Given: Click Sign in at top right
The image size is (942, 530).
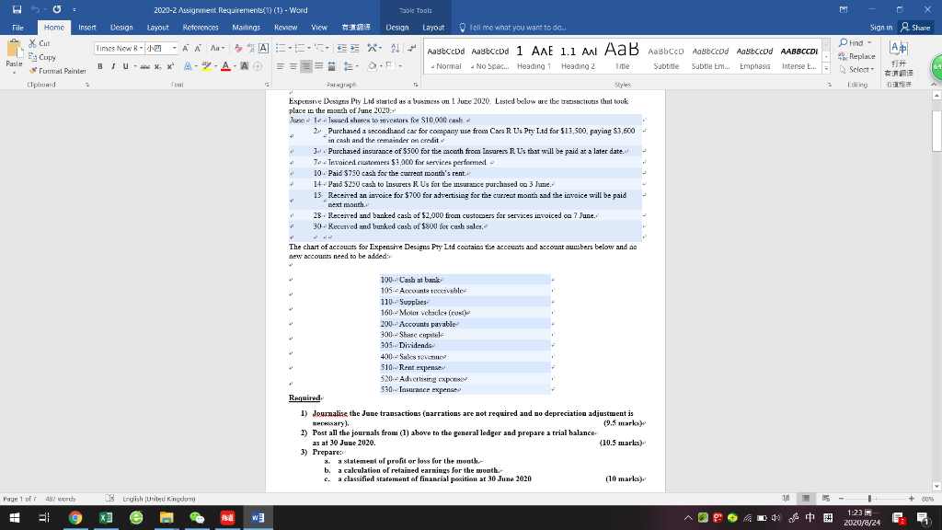Looking at the screenshot, I should 882,29.
